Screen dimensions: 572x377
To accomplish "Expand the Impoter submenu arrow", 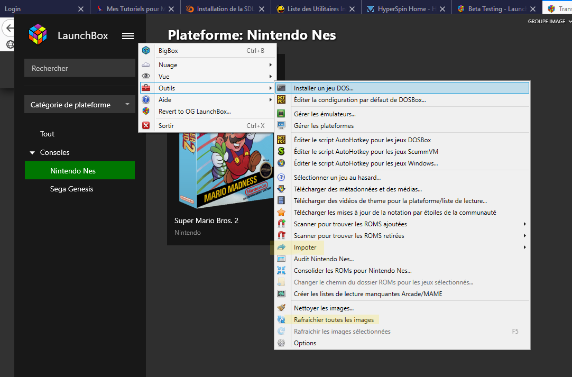I will tap(524, 247).
